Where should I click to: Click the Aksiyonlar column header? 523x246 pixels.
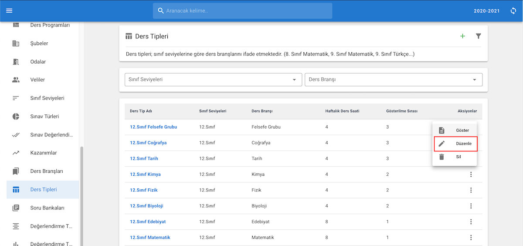coord(467,111)
